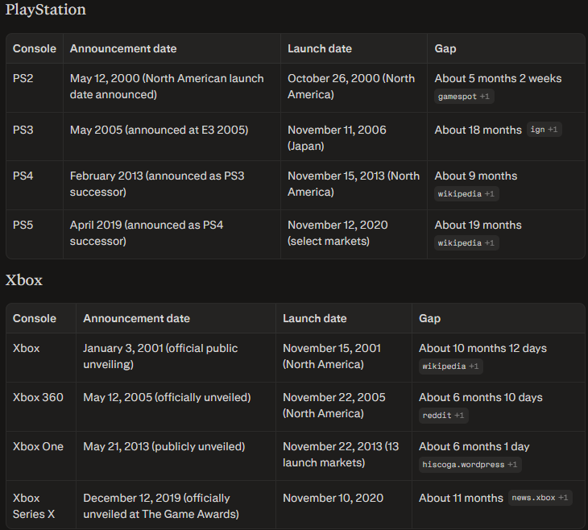Click 'About 9 months' gap text
This screenshot has height=530, width=588.
tap(475, 176)
